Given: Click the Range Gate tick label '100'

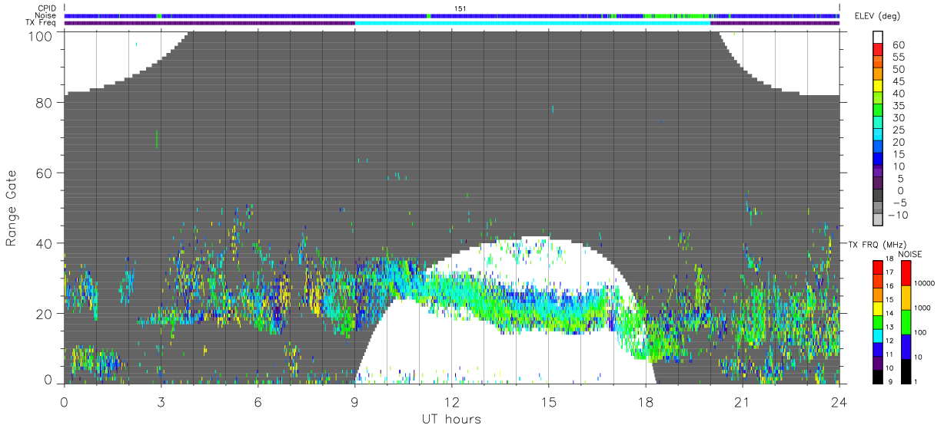Looking at the screenshot, I should pos(41,36).
